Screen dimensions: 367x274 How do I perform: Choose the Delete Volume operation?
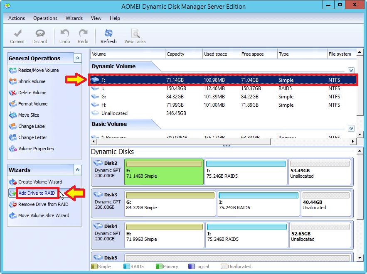point(32,93)
